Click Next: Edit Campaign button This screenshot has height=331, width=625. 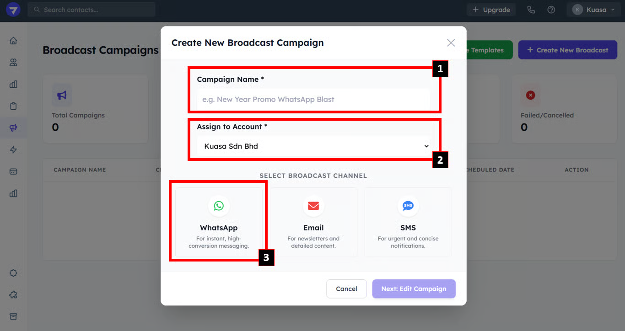pos(414,289)
